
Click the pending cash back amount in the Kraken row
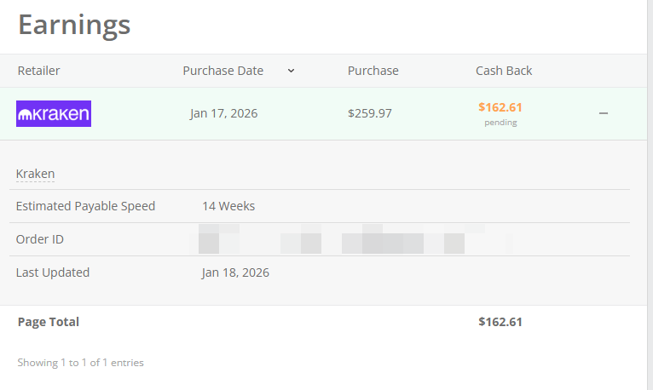(500, 107)
